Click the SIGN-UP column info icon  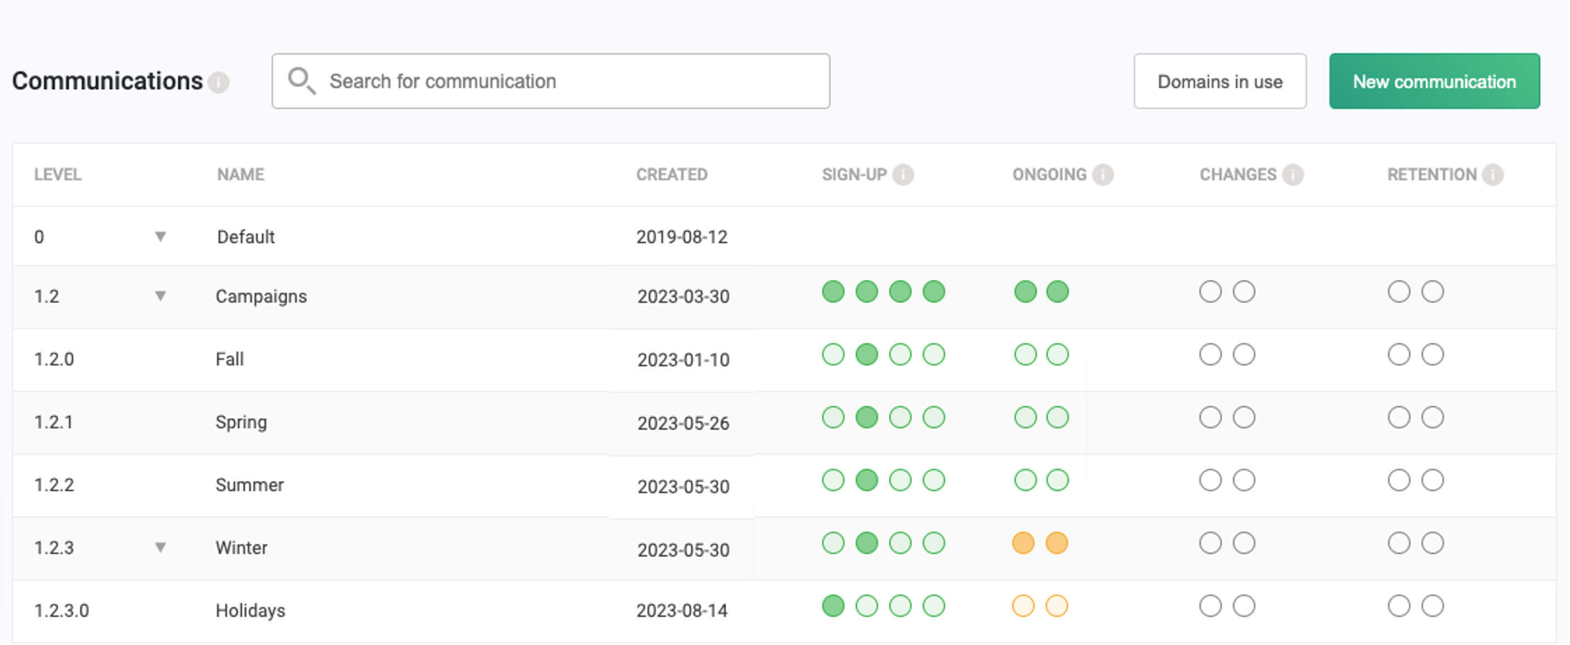click(x=903, y=175)
